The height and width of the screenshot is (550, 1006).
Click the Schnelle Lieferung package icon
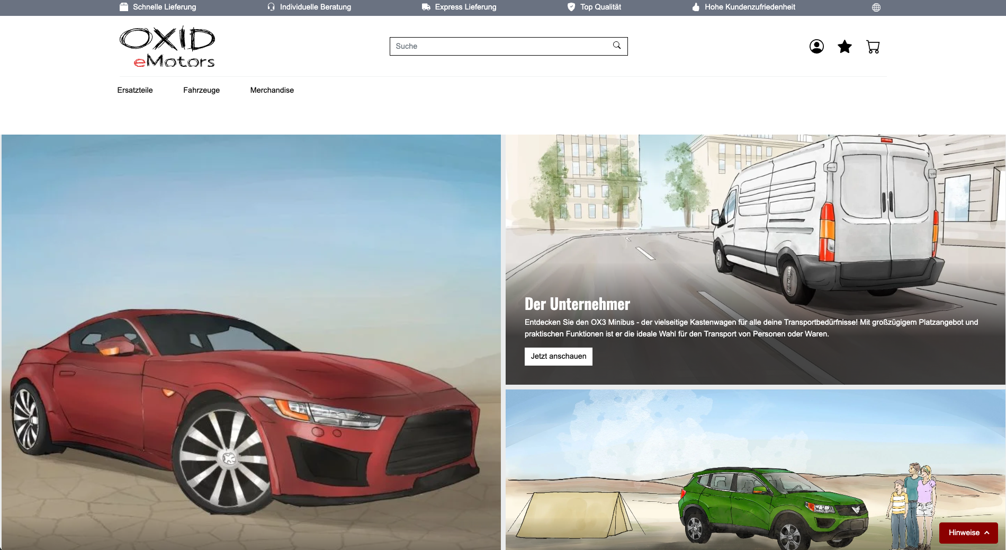tap(123, 7)
